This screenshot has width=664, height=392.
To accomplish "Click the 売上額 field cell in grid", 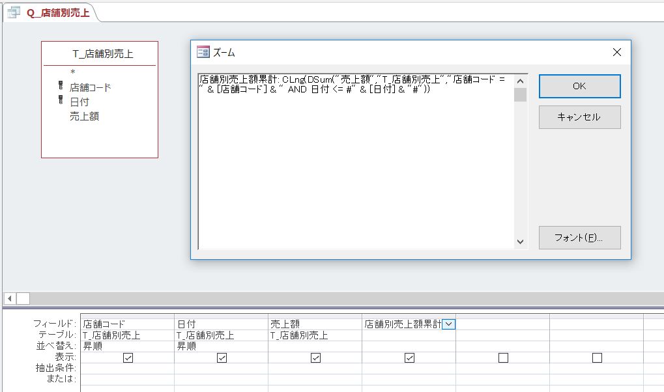I will [315, 324].
